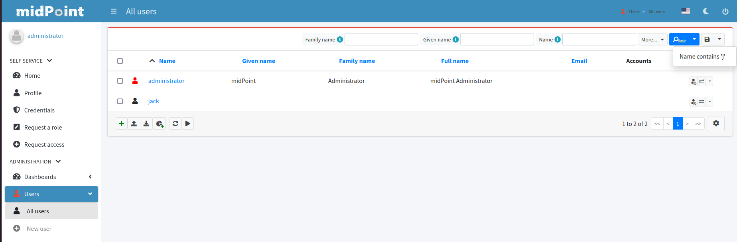Click the Family name info icon
The height and width of the screenshot is (242, 737).
point(340,39)
